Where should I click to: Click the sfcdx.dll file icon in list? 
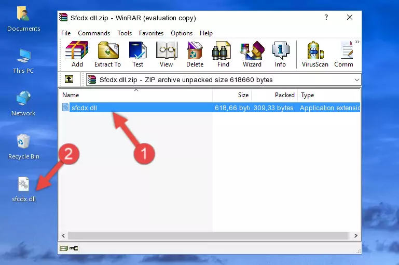coord(65,107)
